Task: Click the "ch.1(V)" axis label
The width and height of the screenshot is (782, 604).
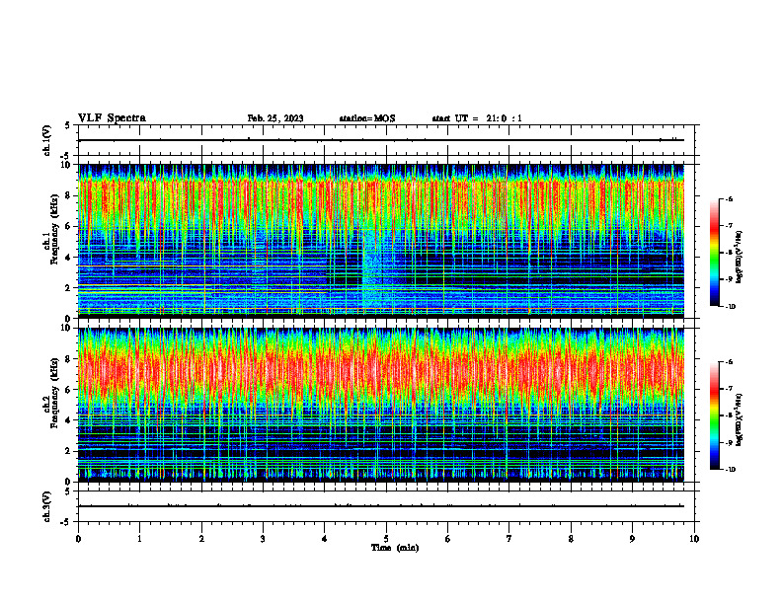Action: click(47, 140)
